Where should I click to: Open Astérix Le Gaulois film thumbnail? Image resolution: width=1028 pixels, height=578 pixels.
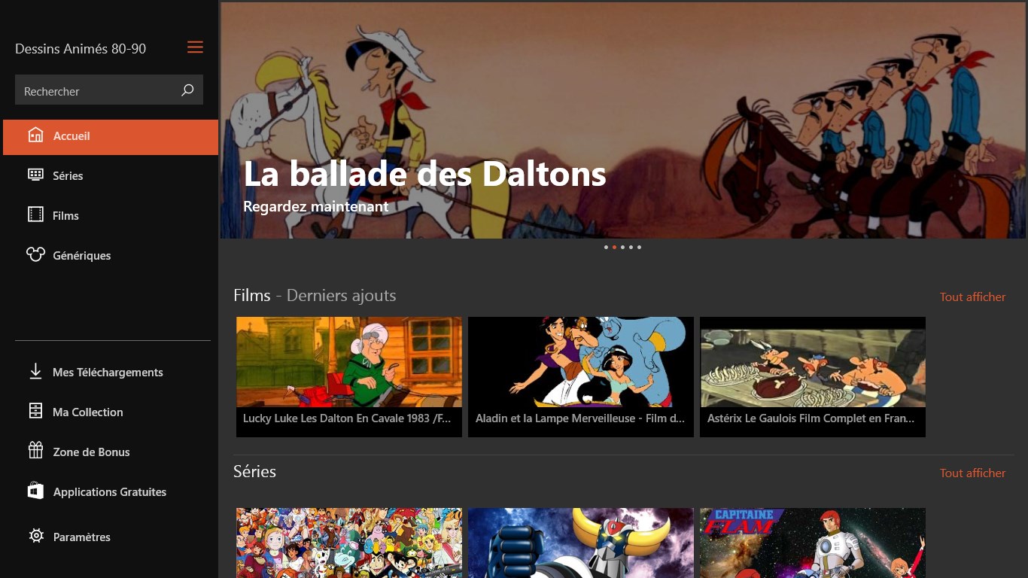click(813, 376)
